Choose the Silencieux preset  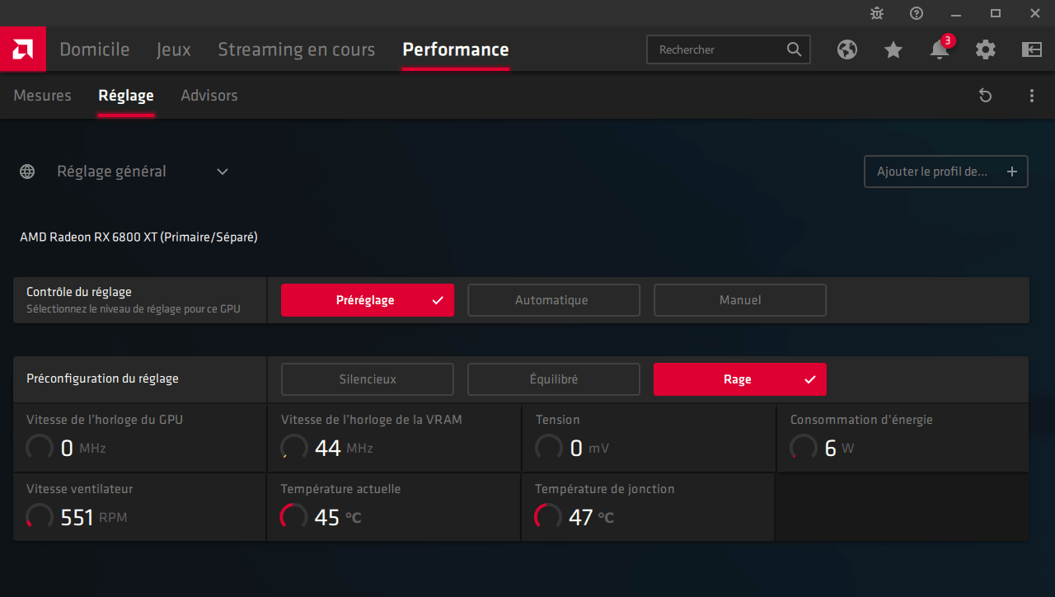[x=367, y=379]
